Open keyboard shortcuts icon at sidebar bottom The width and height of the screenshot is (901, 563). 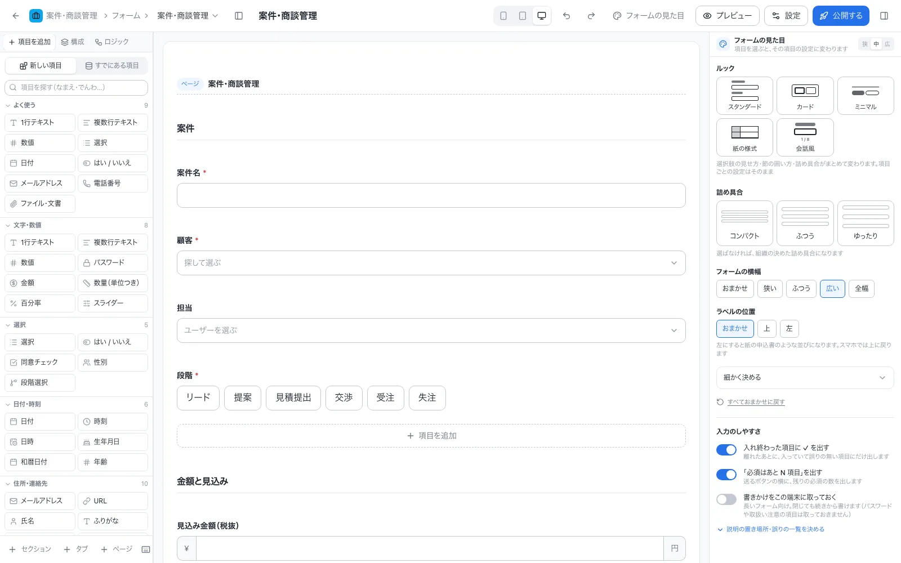[x=146, y=549]
